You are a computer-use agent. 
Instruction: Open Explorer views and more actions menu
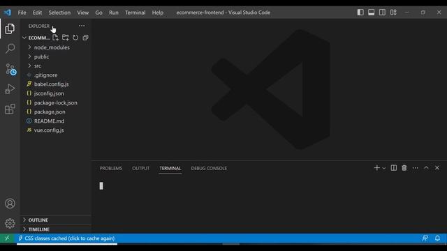pyautogui.click(x=82, y=26)
